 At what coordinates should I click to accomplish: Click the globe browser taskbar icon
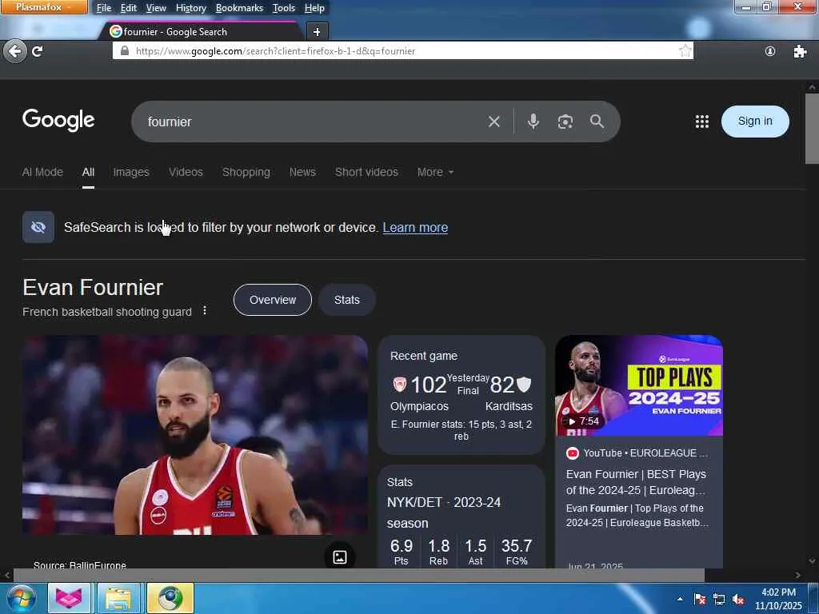170,598
